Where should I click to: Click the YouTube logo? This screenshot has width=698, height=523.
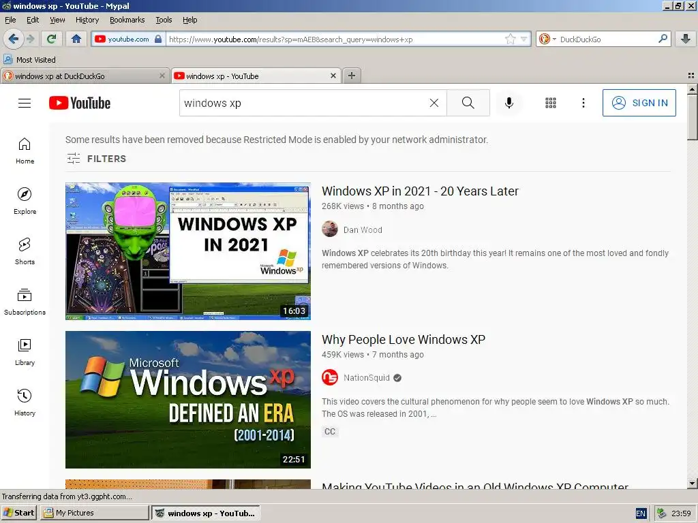(80, 103)
